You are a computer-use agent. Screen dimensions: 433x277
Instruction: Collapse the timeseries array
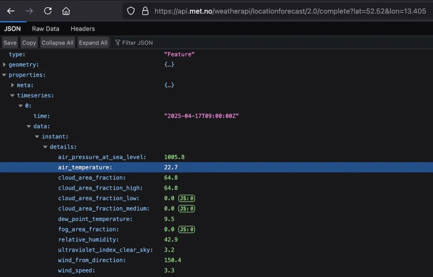tap(13, 96)
